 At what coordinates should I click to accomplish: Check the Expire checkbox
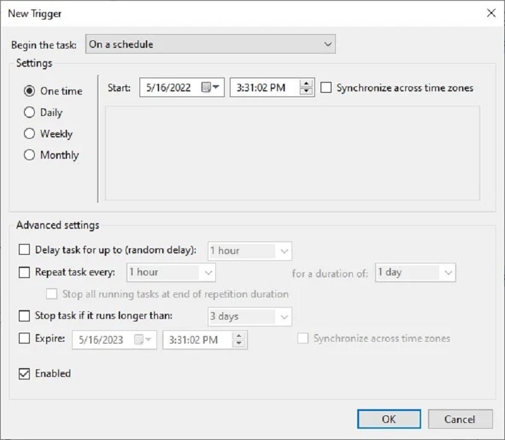[x=25, y=339]
